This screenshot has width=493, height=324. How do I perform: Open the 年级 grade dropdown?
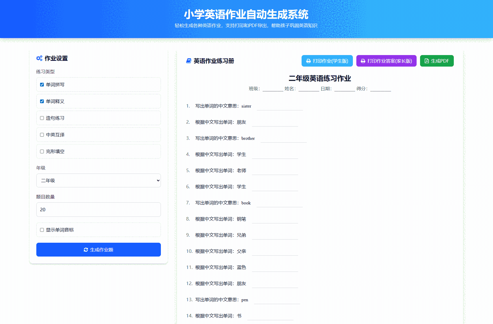(x=98, y=180)
